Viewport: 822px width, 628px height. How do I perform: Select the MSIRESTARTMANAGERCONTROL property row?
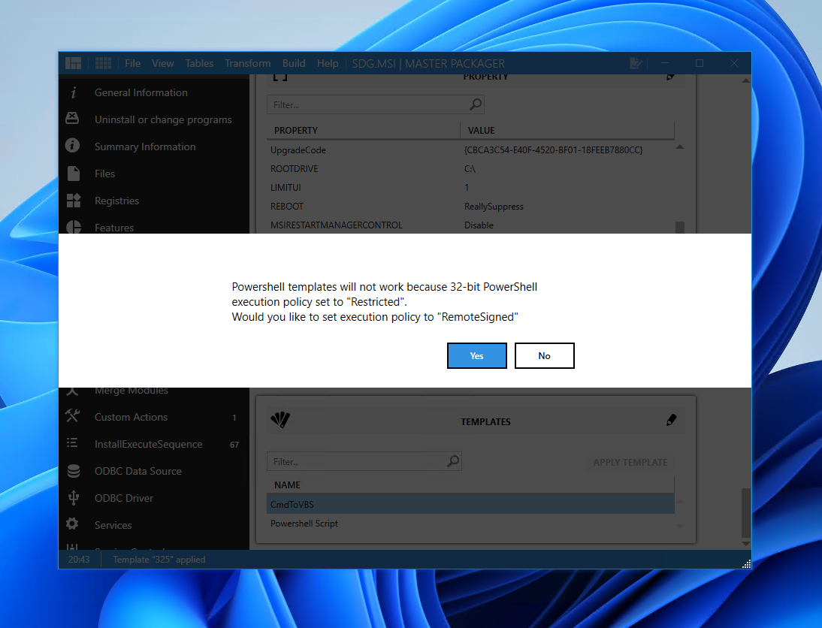tap(470, 225)
